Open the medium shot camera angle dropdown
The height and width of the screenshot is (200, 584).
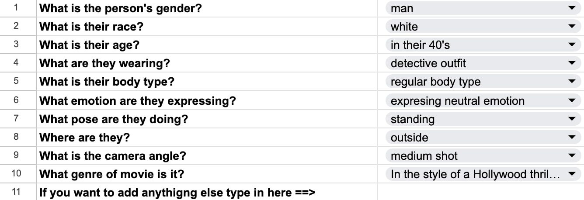tap(571, 156)
